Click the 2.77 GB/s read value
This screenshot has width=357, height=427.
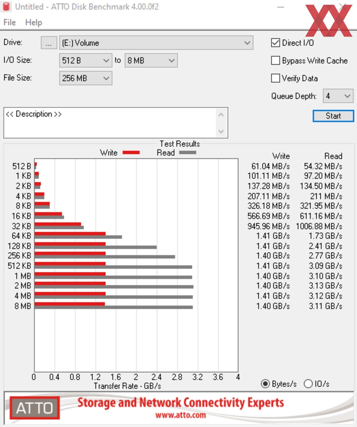pos(325,256)
